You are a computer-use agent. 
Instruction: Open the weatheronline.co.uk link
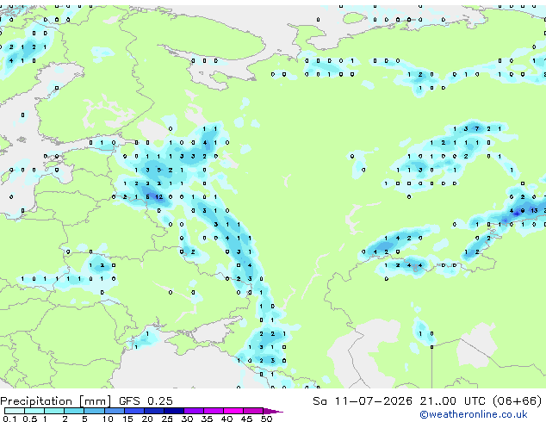tap(474, 414)
